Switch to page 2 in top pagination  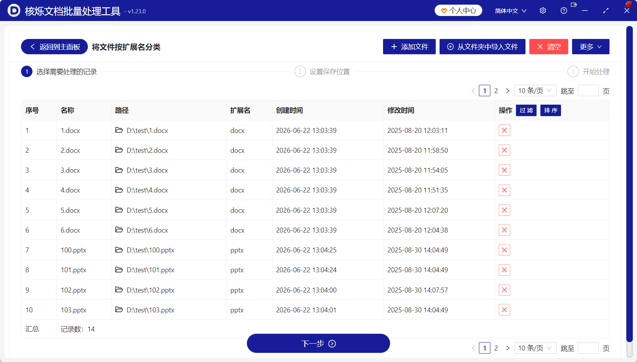tap(496, 90)
